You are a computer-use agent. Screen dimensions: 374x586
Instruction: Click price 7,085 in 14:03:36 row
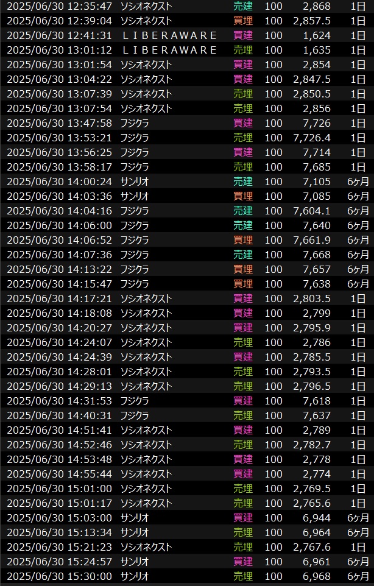coord(317,196)
